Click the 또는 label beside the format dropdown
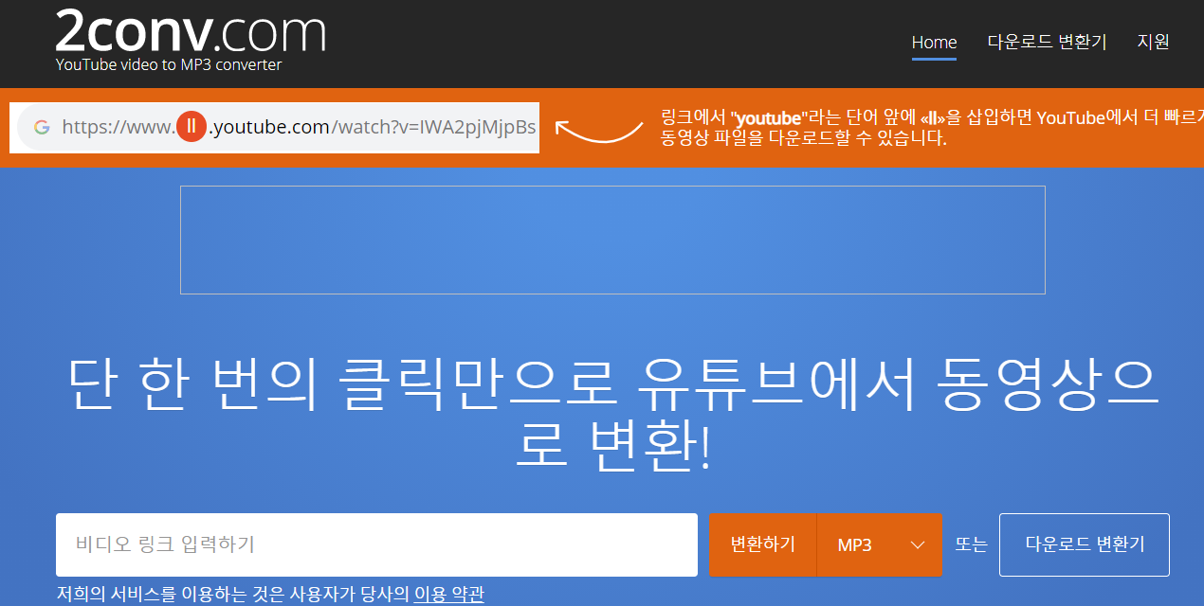 (x=971, y=544)
